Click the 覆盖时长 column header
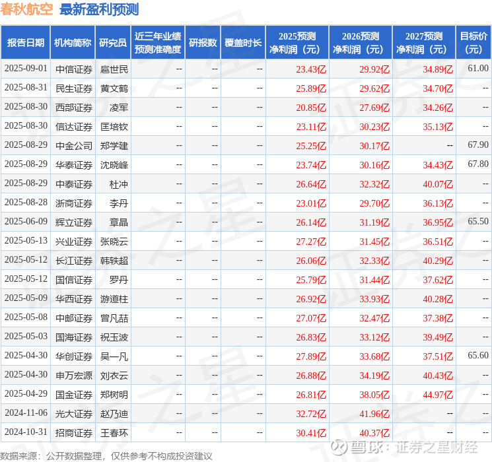The image size is (492, 462). (x=243, y=43)
